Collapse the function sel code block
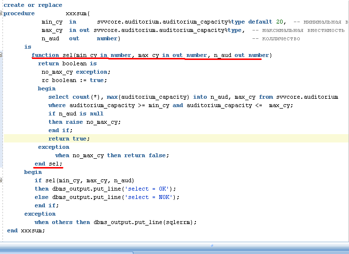The image size is (349, 254). point(1,55)
